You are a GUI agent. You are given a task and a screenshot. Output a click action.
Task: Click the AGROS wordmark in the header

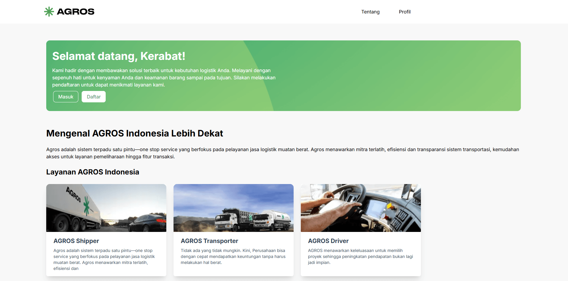coord(75,12)
